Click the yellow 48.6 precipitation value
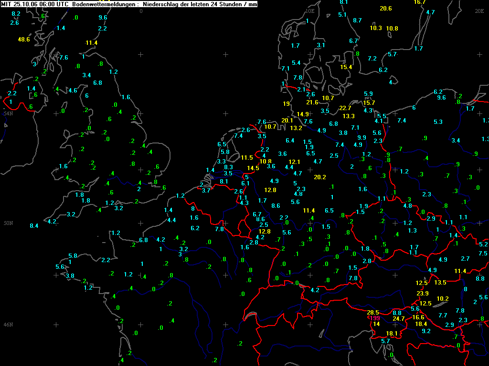The image size is (489, 366). point(24,40)
